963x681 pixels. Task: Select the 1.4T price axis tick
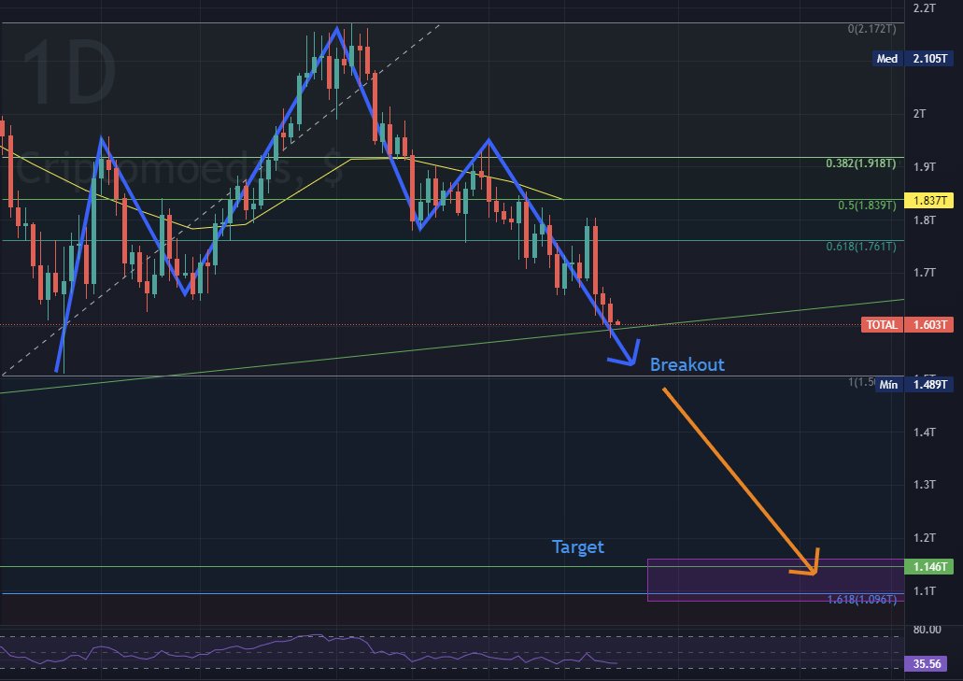click(925, 432)
